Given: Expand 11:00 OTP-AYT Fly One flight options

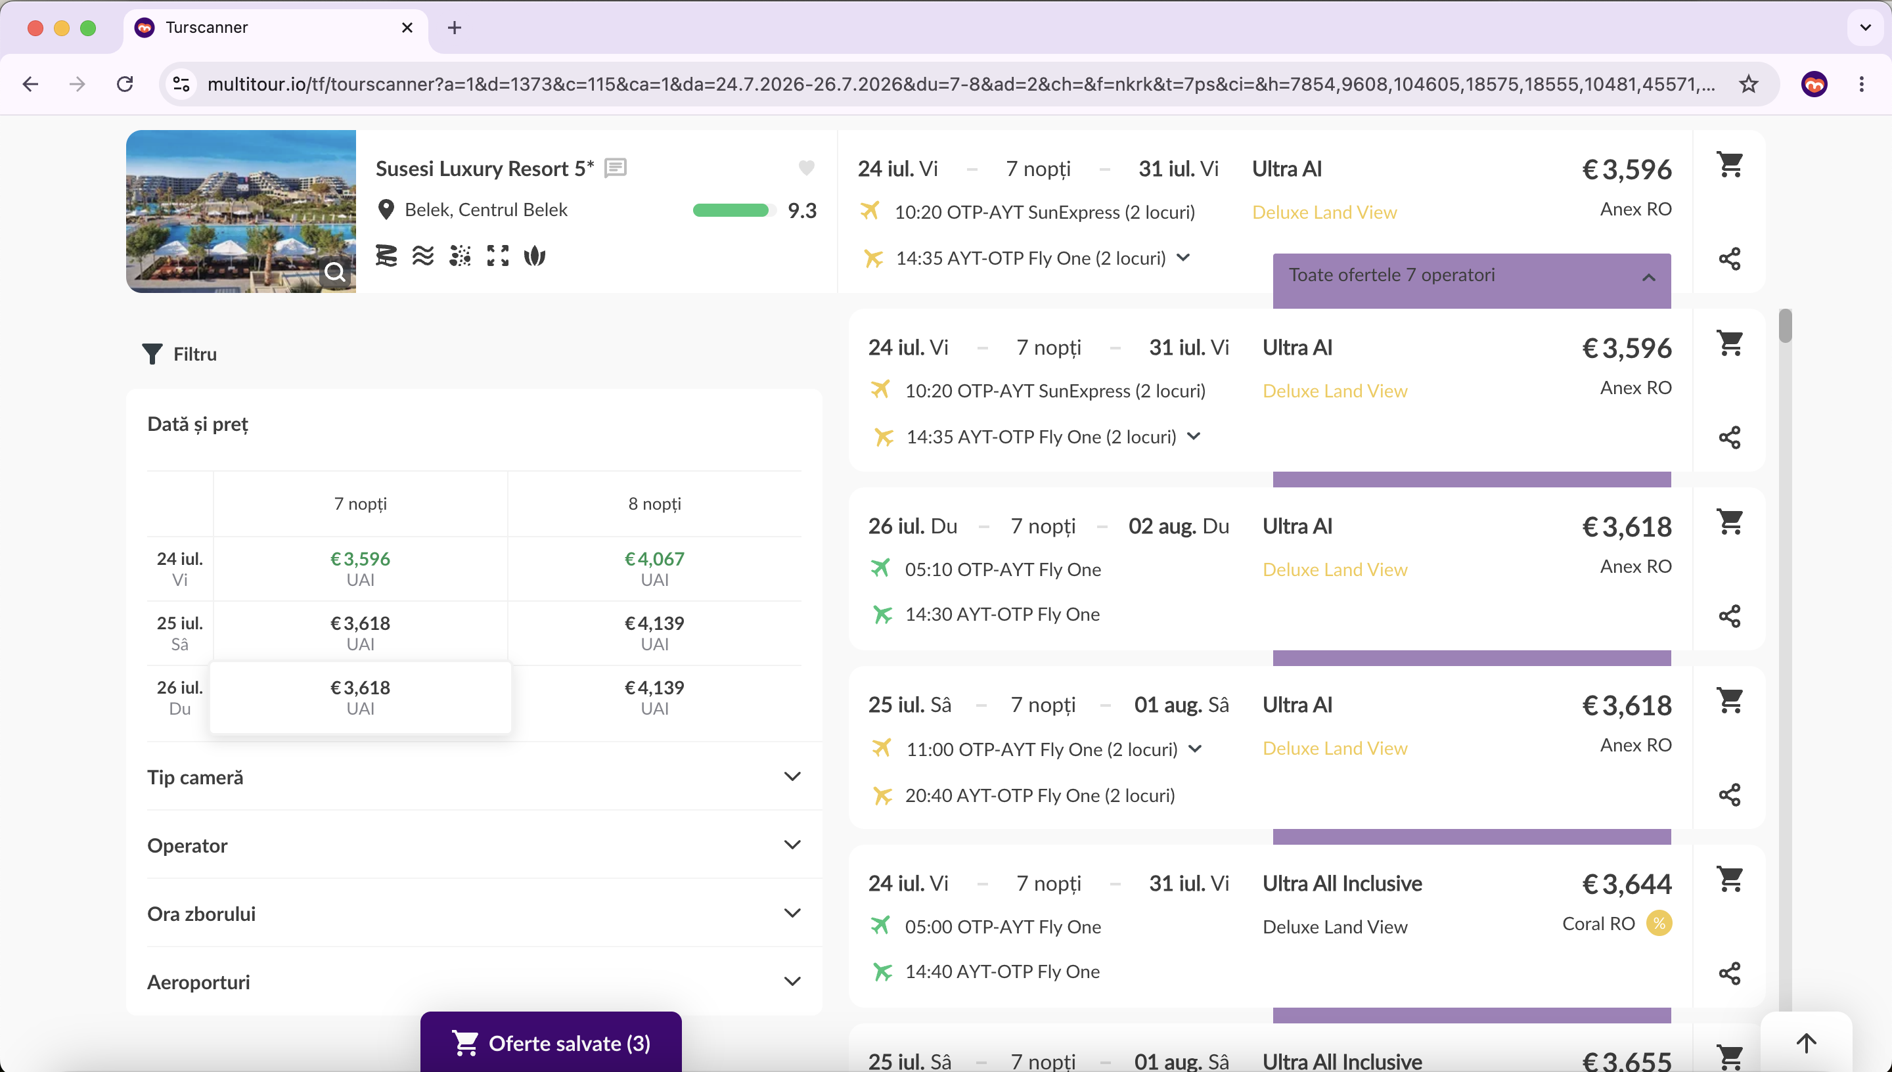Looking at the screenshot, I should click(x=1196, y=749).
